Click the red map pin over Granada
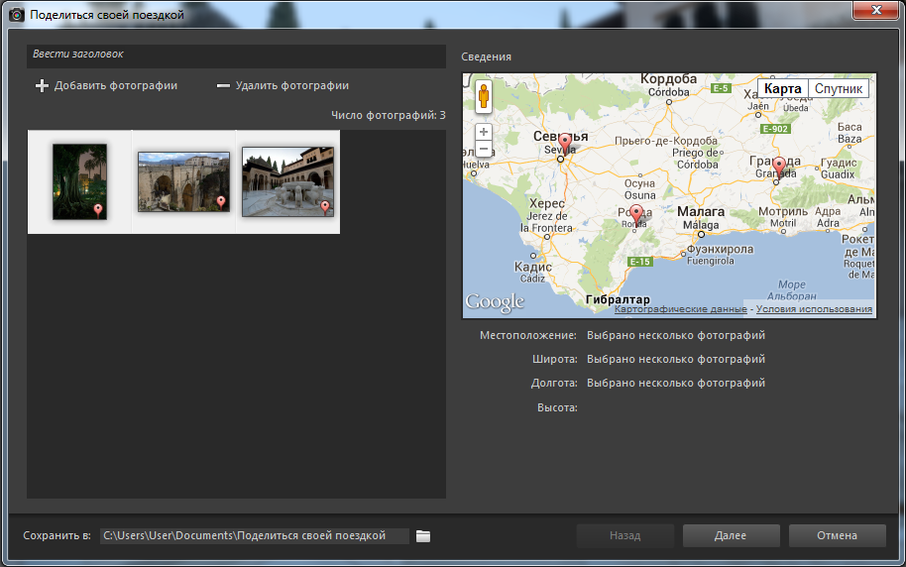This screenshot has height=567, width=906. (779, 167)
